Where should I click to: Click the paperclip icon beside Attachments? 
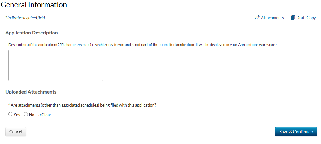pyautogui.click(x=257, y=18)
